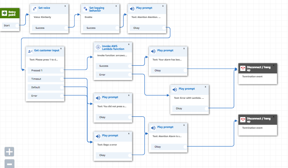Image resolution: width=288 pixels, height=168 pixels.
Task: Zoom in with the plus button
Action: coord(9,152)
